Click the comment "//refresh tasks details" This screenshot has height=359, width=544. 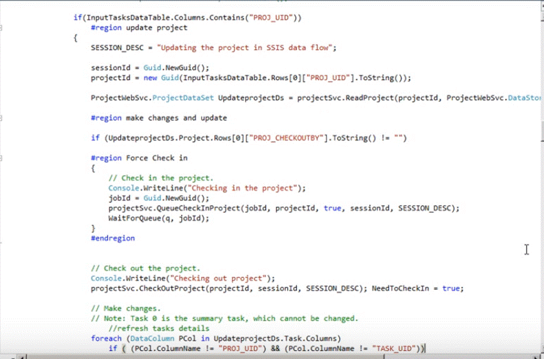(x=158, y=329)
